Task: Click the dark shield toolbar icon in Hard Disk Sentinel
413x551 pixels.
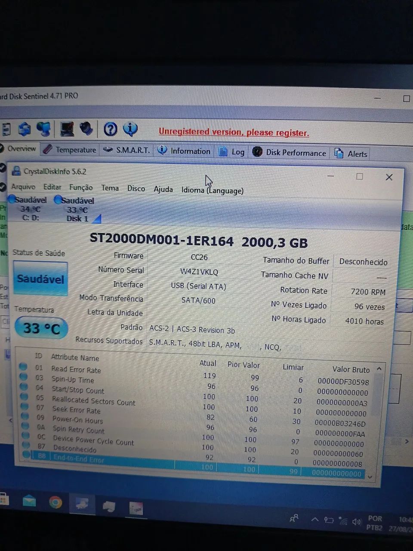Action: pos(86,128)
